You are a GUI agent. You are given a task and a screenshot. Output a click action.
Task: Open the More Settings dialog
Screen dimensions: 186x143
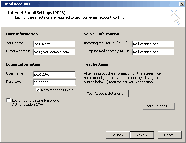click(x=159, y=106)
